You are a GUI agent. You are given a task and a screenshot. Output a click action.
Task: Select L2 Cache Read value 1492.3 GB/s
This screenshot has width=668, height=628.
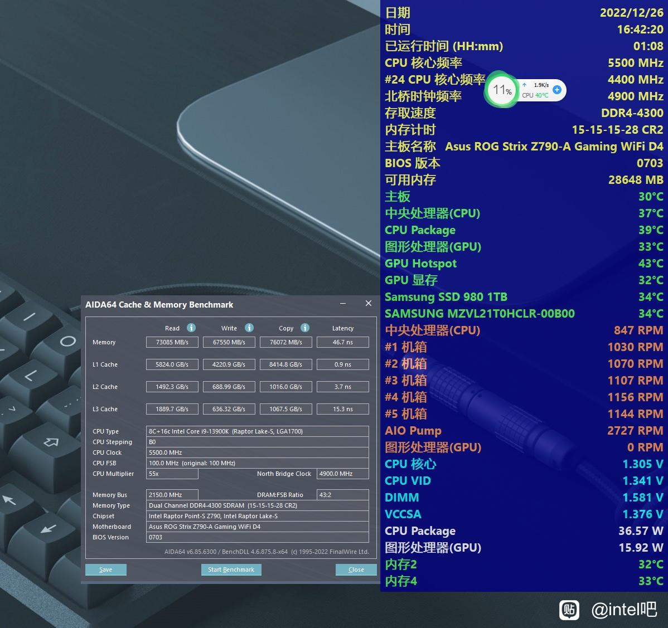pos(172,387)
